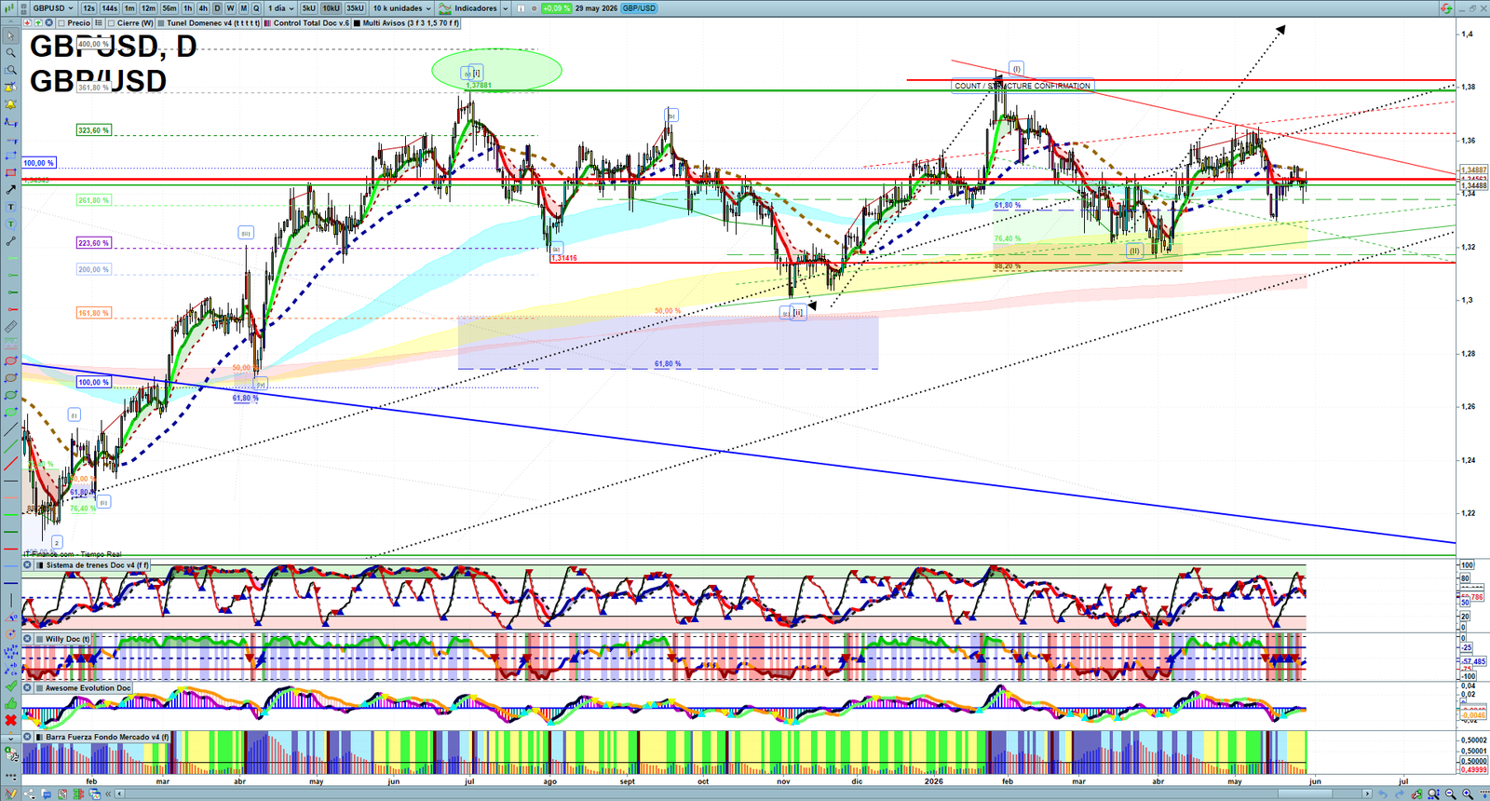Click the 144s timeframe button
The height and width of the screenshot is (801, 1490).
tap(109, 8)
